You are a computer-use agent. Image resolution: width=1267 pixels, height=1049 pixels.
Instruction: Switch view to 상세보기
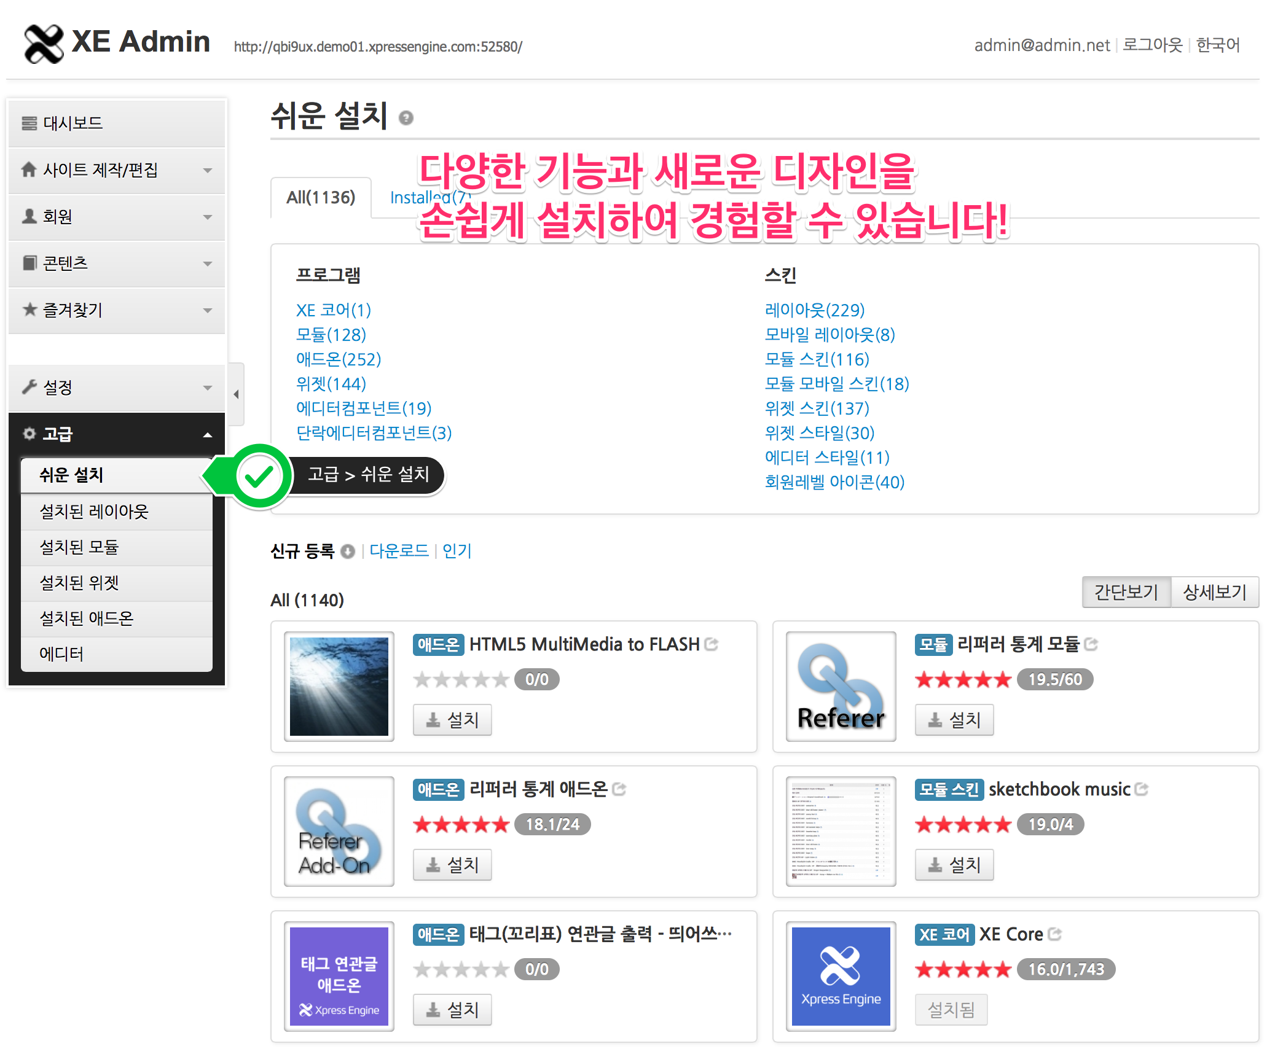[x=1214, y=591]
